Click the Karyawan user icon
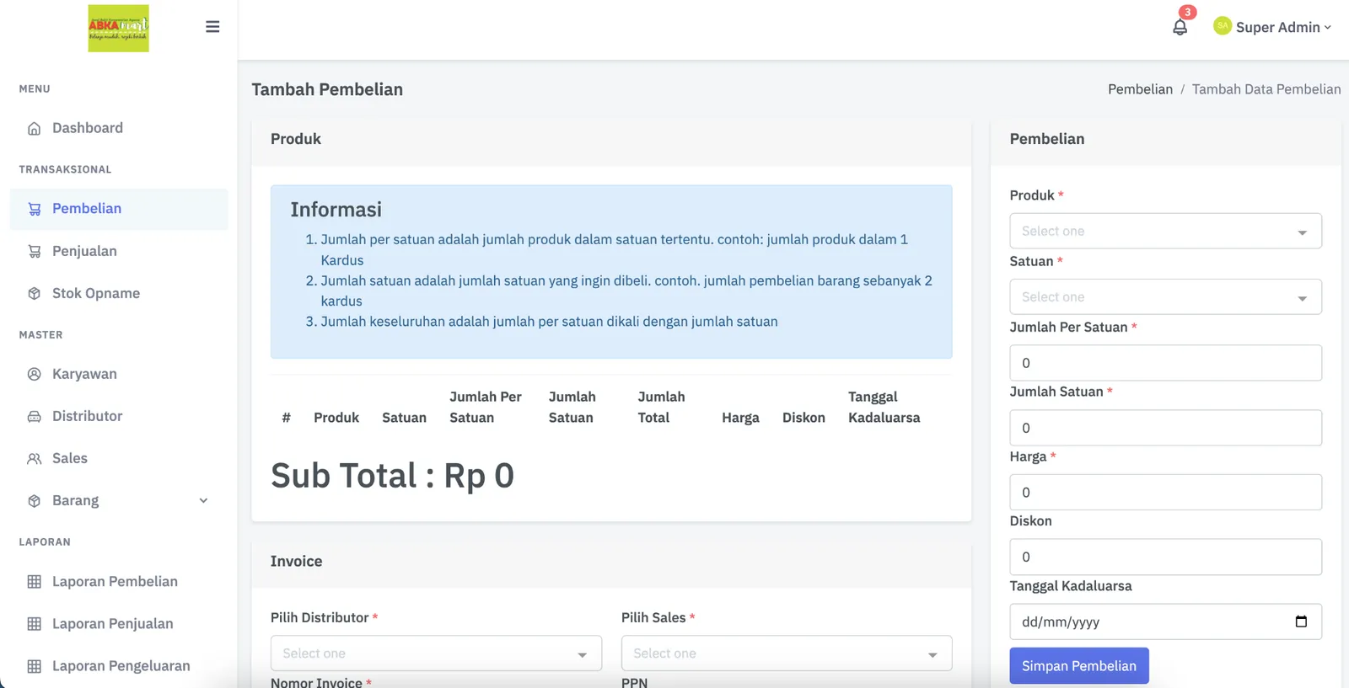 (35, 374)
